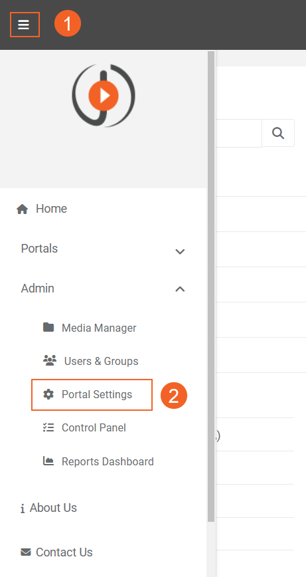Click the Users & Groups people icon
This screenshot has width=306, height=577.
50,360
